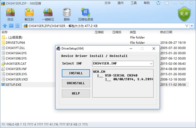This screenshot has height=128, width=196.
Task: Sort by 类型 (Type) column header
Action: click(133, 32)
